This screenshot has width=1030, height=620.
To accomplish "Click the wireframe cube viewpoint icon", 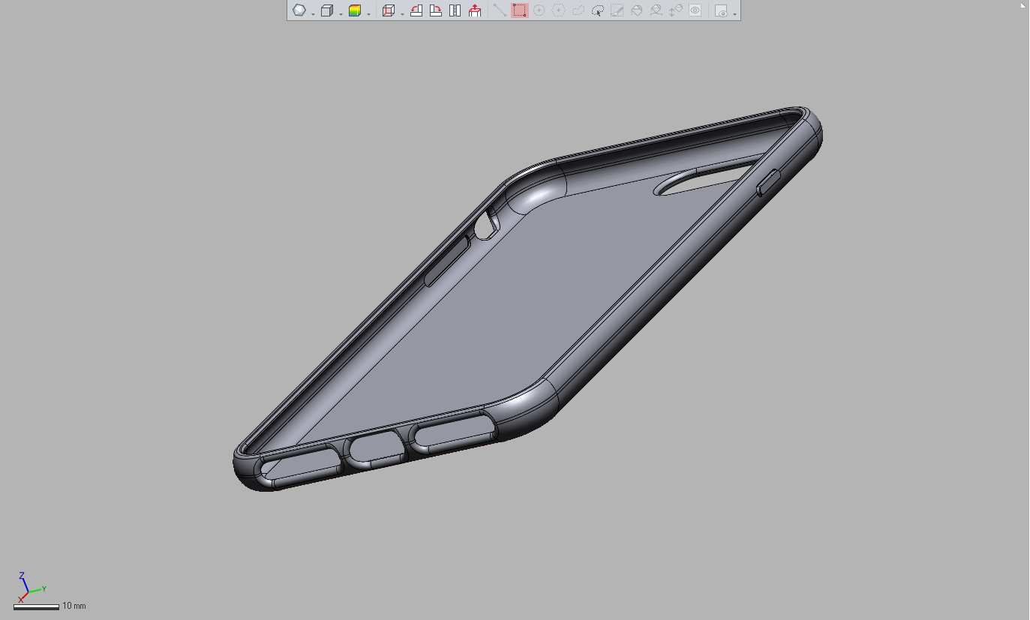I will click(x=389, y=10).
